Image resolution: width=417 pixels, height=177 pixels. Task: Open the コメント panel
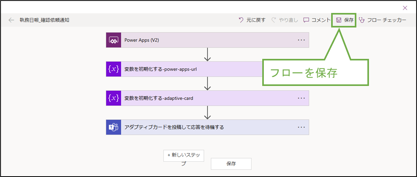[317, 20]
